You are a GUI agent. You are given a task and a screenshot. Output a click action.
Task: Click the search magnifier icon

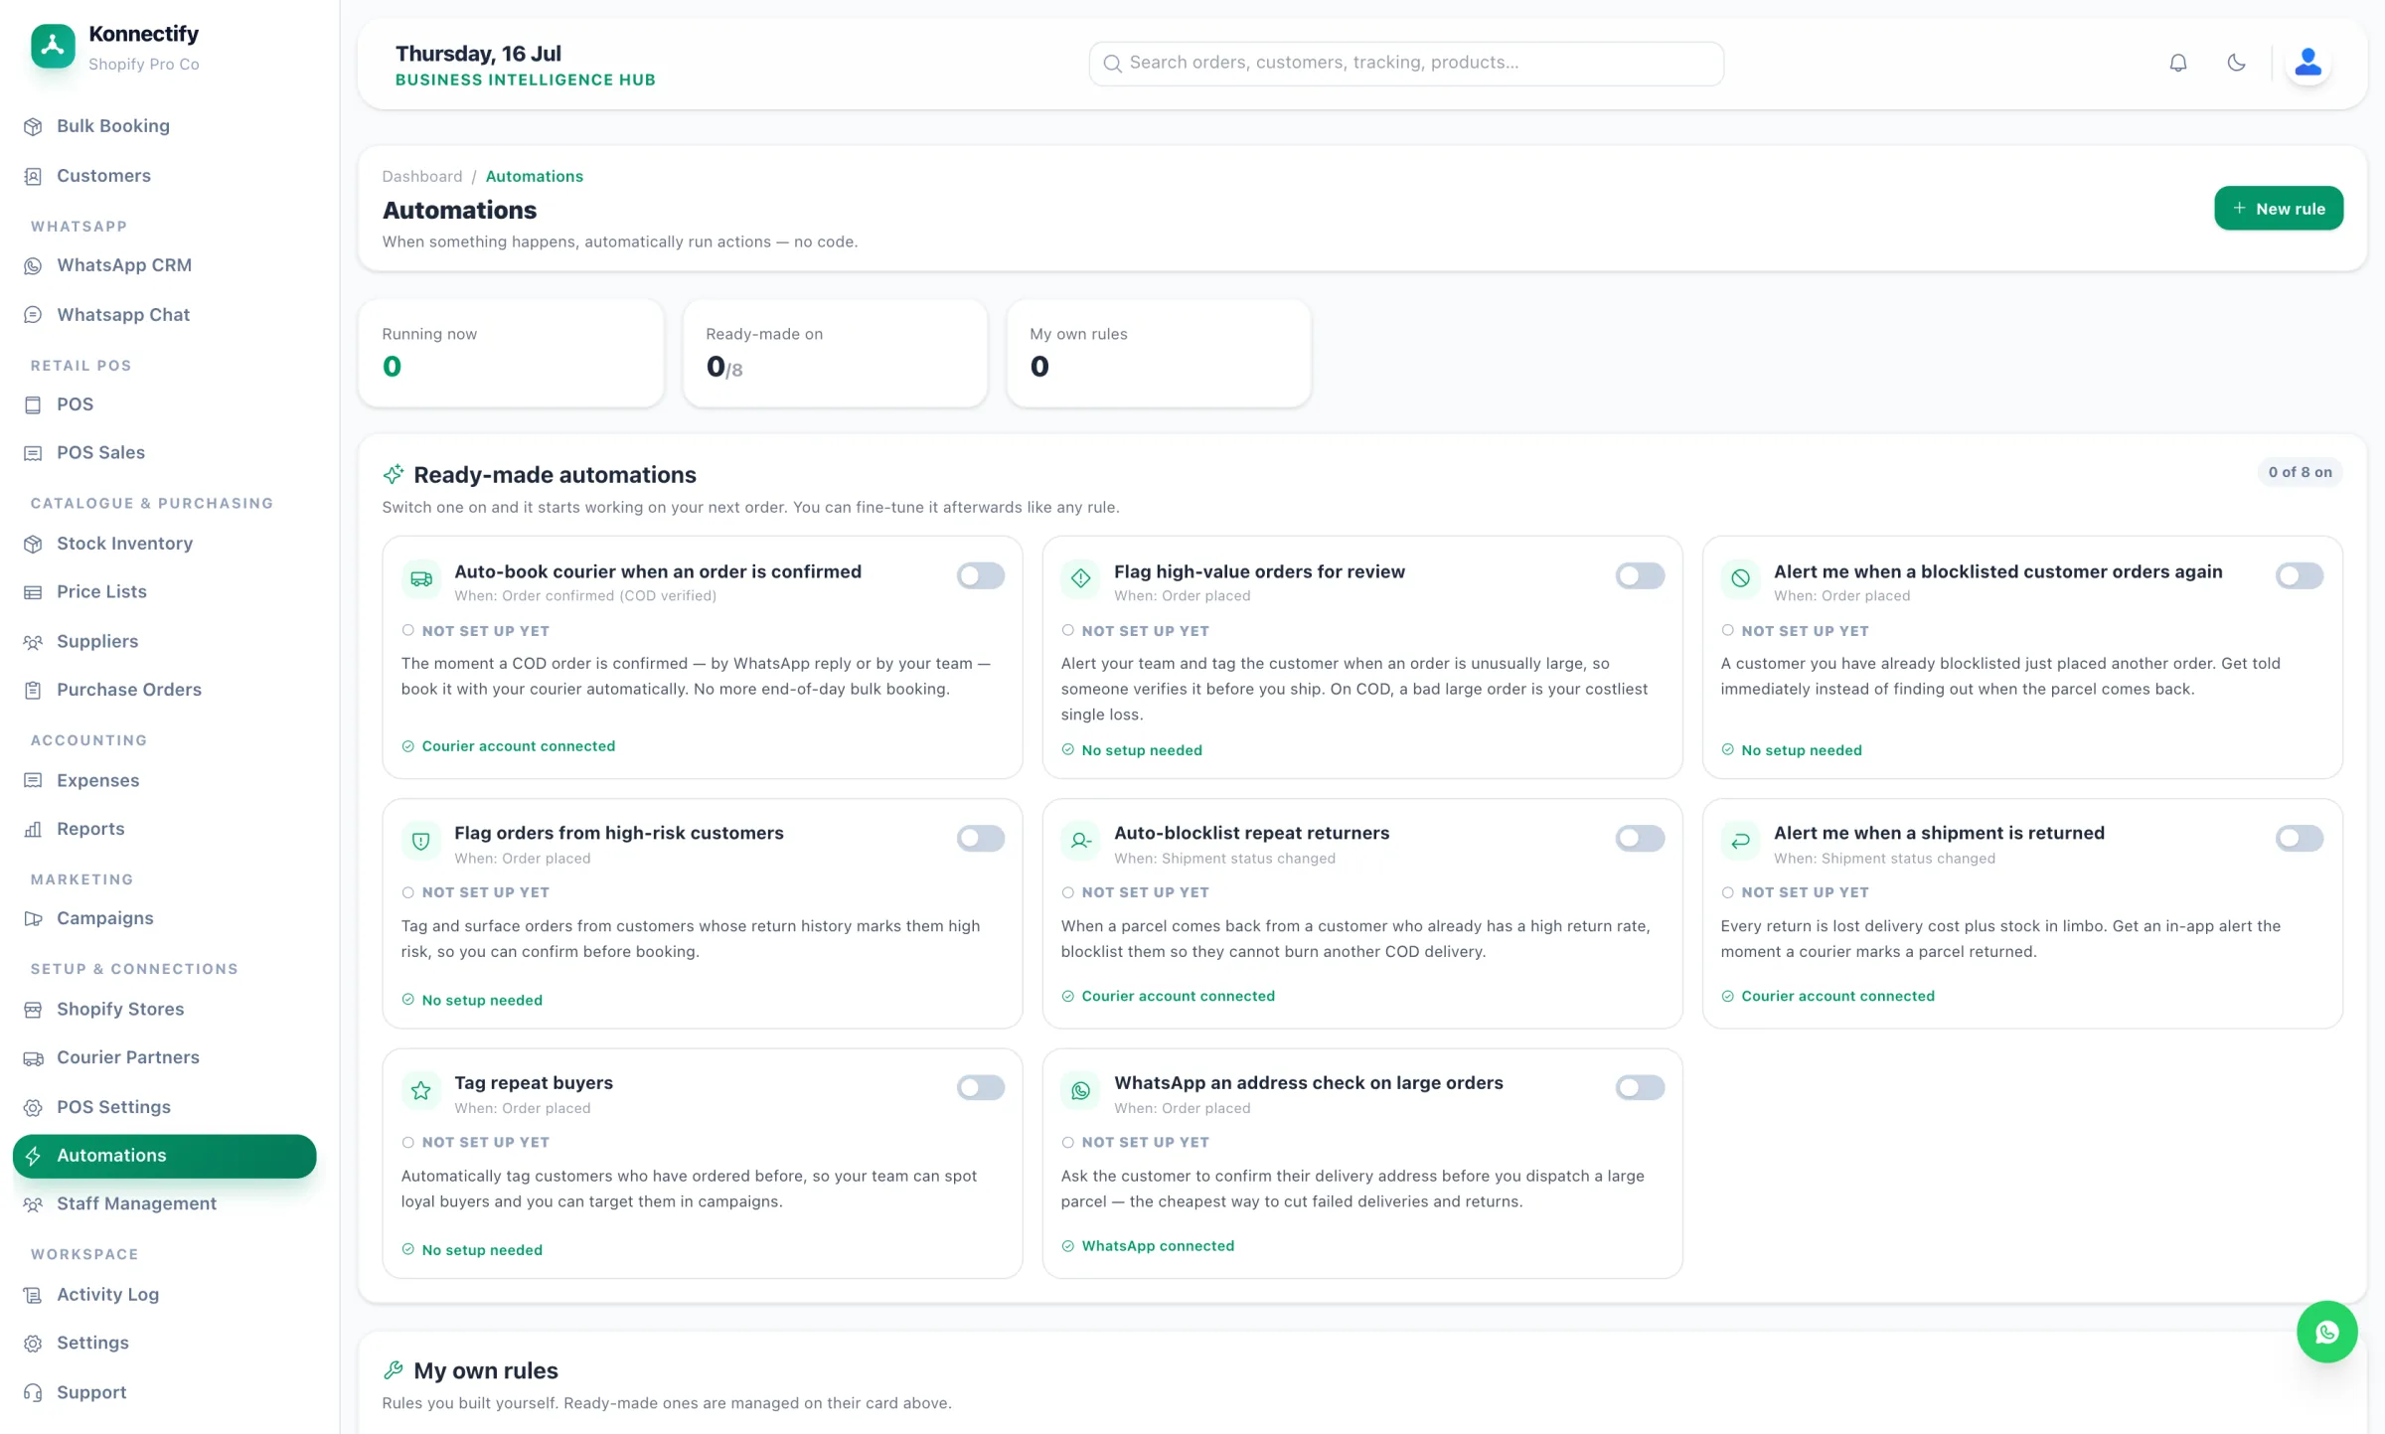(1113, 64)
